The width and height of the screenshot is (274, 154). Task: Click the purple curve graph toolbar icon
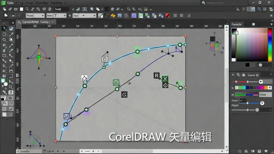coord(134,16)
